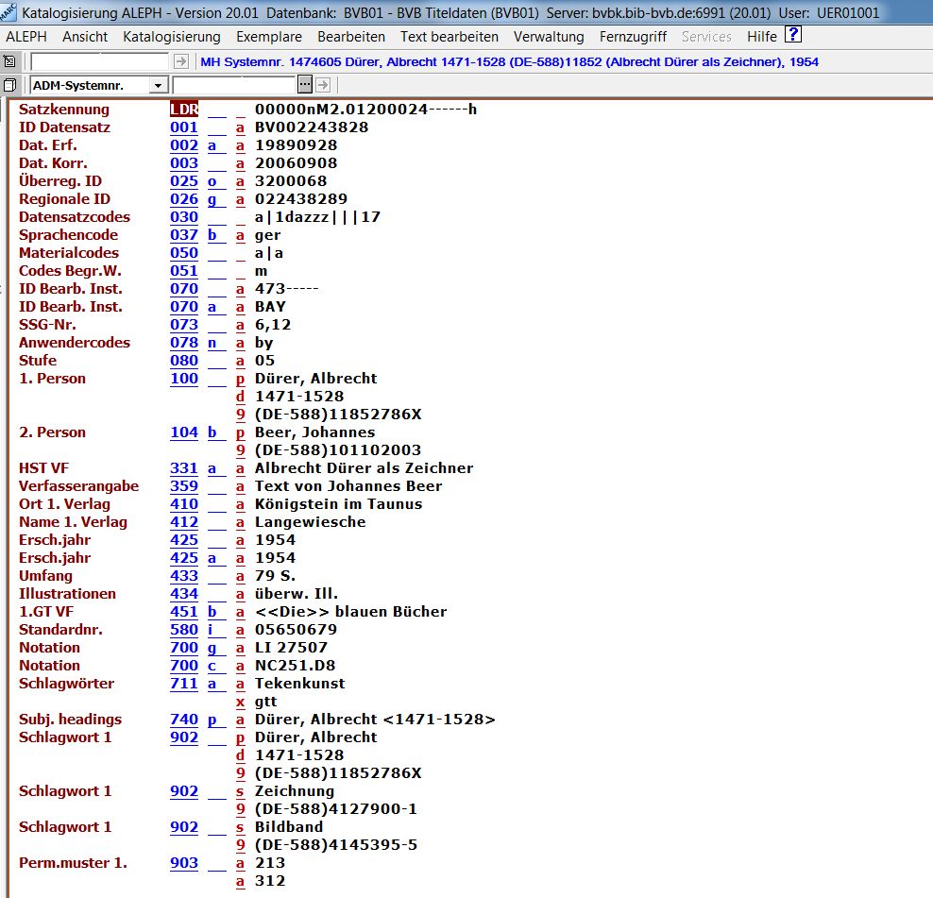Open the Verwaltung menu
Viewport: 933px width, 898px height.
click(x=549, y=37)
